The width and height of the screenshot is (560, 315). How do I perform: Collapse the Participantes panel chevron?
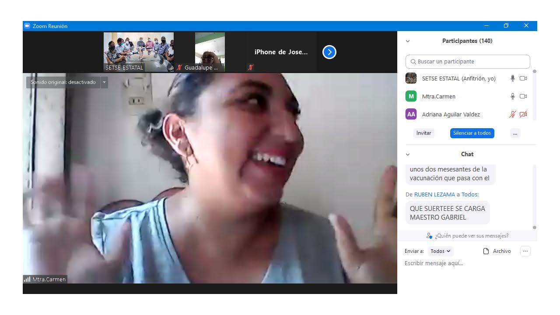pyautogui.click(x=408, y=41)
